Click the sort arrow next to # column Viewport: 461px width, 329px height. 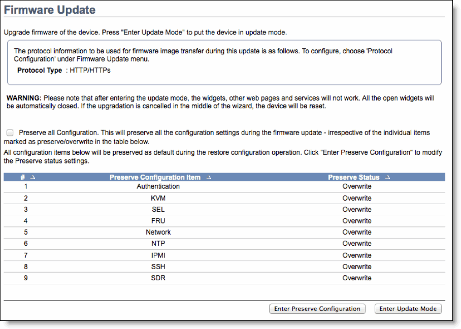[x=32, y=177]
